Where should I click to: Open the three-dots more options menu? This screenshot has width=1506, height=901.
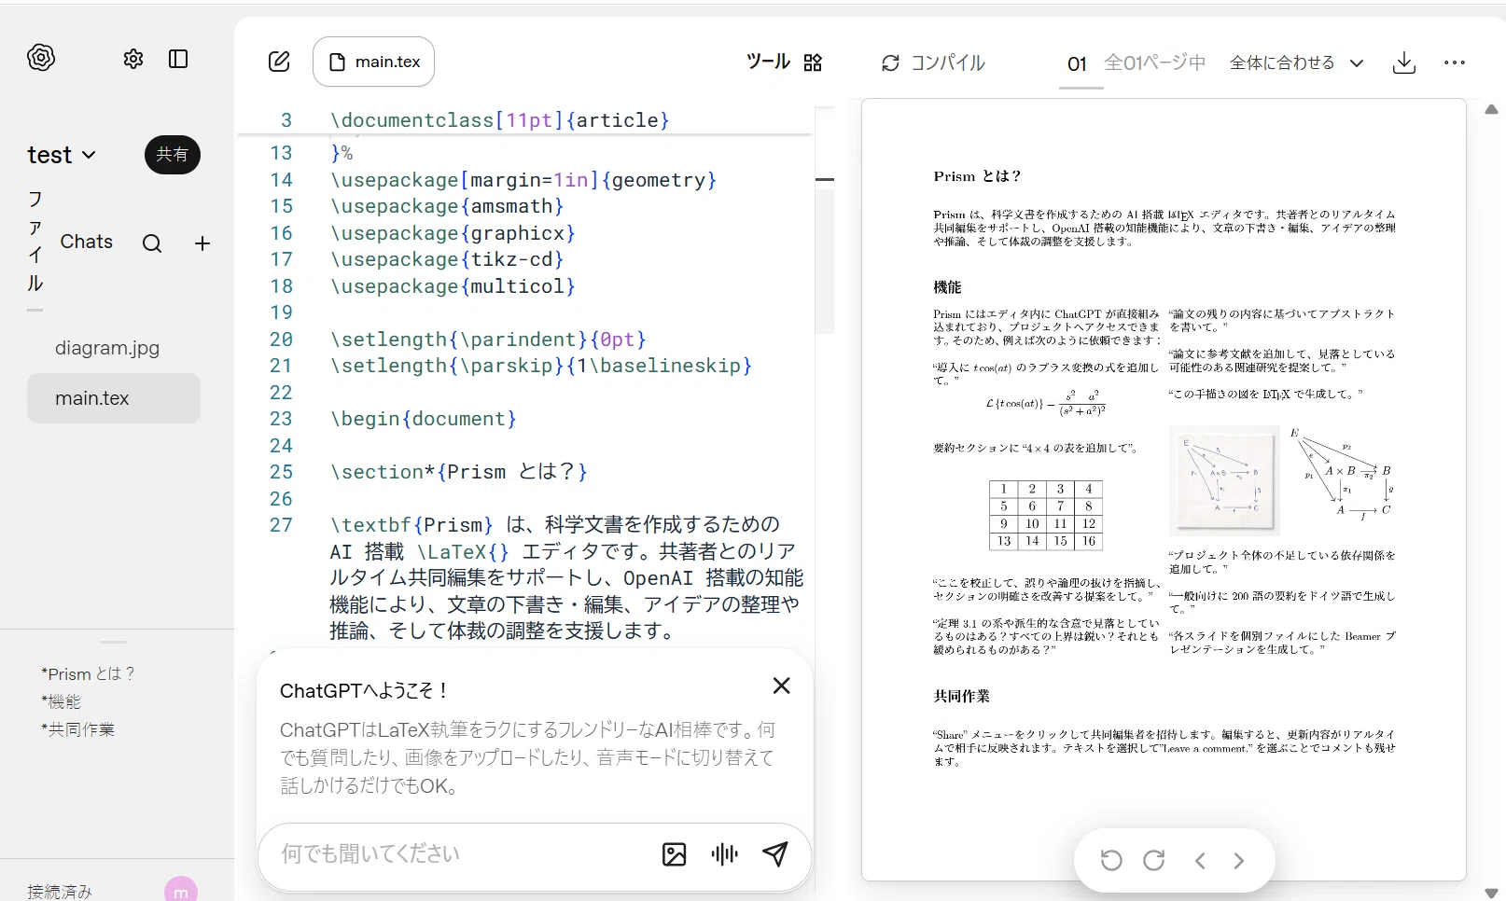[1455, 62]
